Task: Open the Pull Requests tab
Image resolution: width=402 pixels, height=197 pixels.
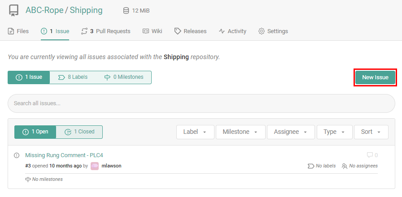Action: point(105,31)
